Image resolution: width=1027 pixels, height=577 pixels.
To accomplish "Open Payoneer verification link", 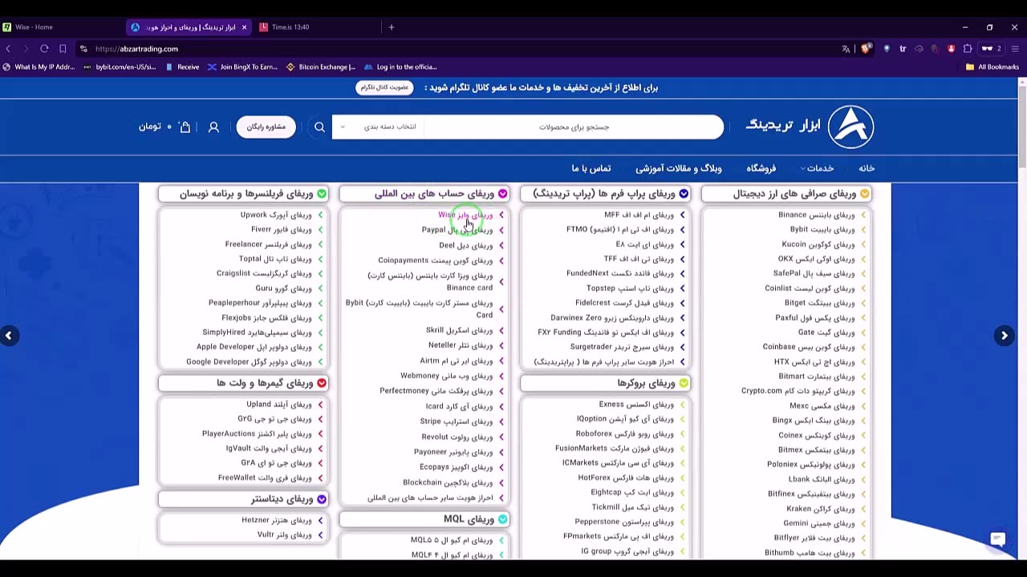I will 453,452.
